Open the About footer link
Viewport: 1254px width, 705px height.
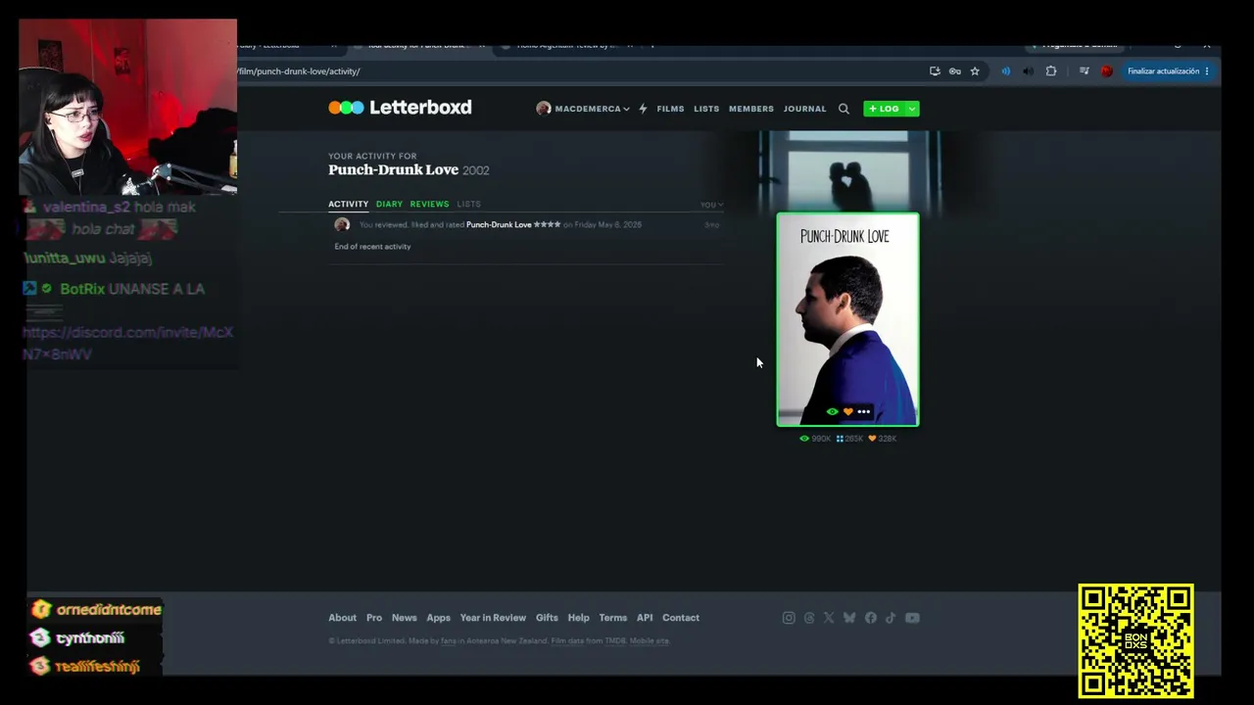click(x=342, y=618)
